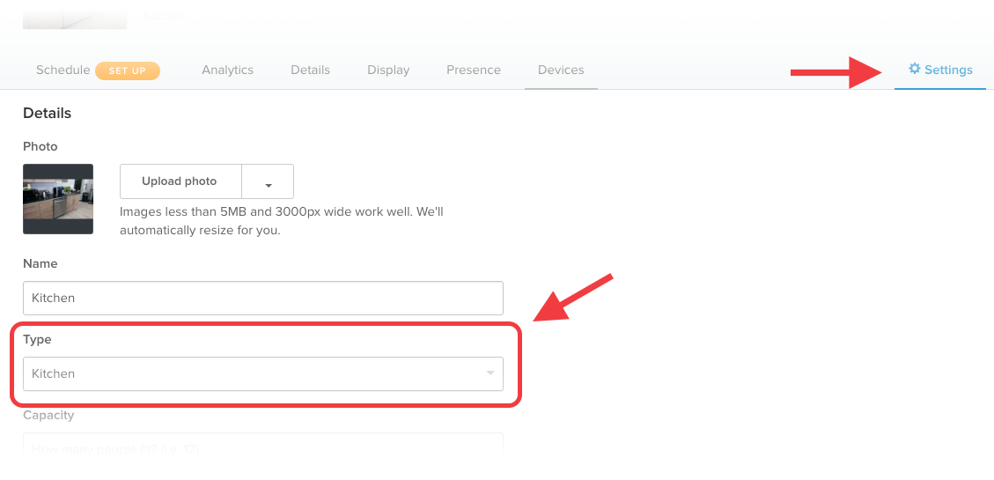Open the Schedule tab
The width and height of the screenshot is (994, 480).
[63, 70]
